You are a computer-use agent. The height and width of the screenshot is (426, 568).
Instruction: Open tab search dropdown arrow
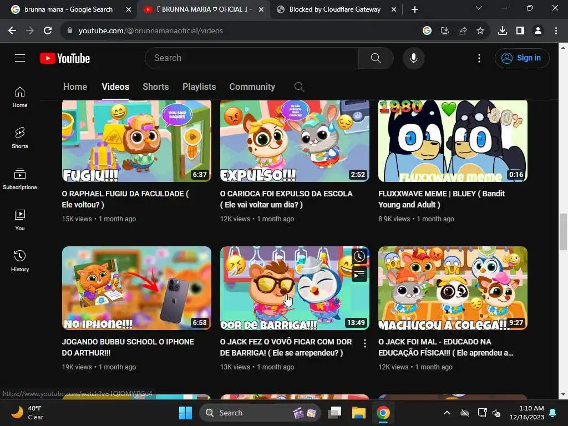click(x=479, y=8)
